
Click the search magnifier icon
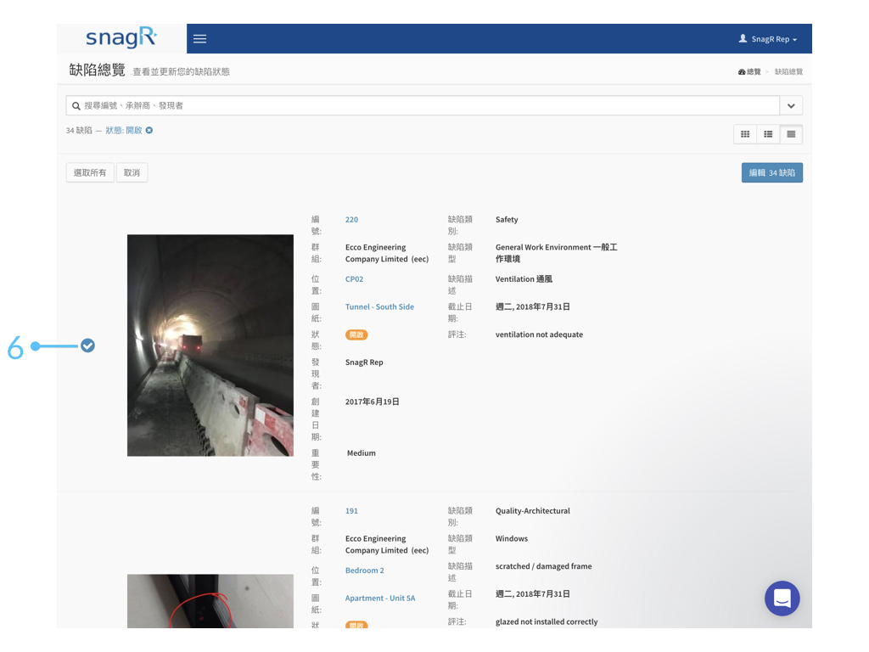coord(76,106)
